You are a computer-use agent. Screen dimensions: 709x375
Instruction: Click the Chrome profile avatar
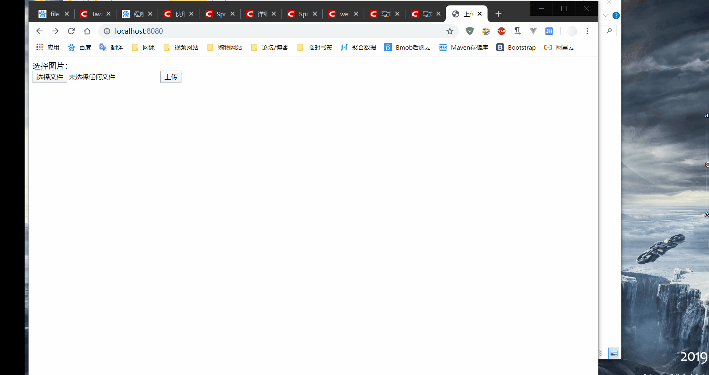pyautogui.click(x=572, y=31)
